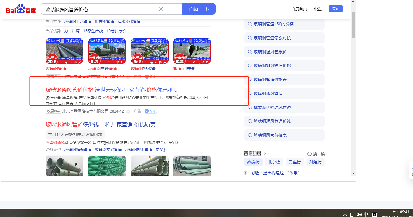Open the first pipe photo under 设备类型
This screenshot has width=413, height=217.
click(x=64, y=166)
